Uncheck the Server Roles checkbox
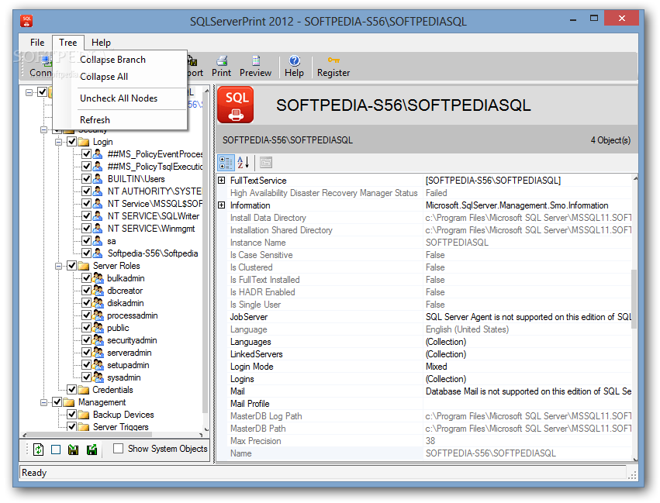Screen dimensions: 660x503 72,266
